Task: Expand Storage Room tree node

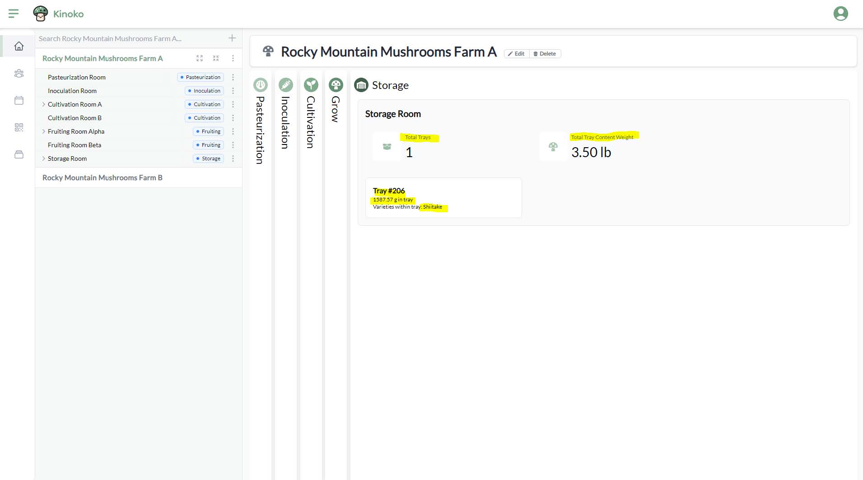Action: 44,158
